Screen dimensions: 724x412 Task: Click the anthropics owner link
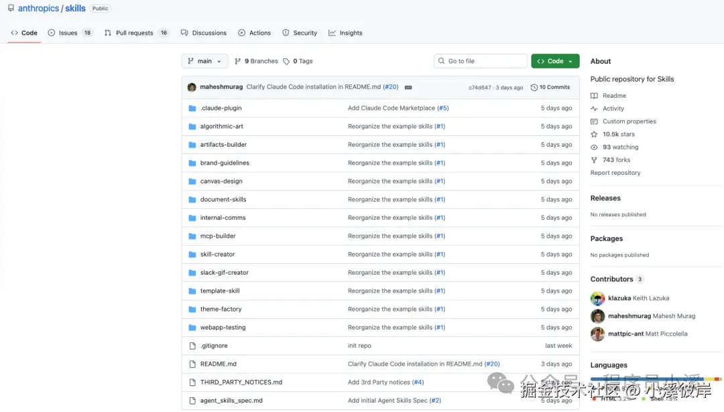[x=38, y=8]
